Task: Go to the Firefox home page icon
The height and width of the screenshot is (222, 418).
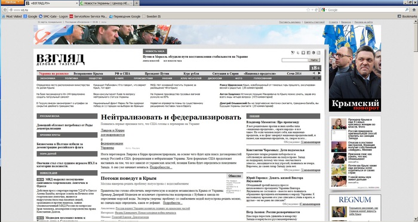Action: 414,10
